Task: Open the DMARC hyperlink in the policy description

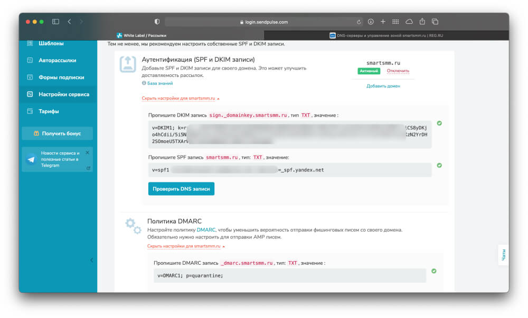Action: [x=206, y=230]
